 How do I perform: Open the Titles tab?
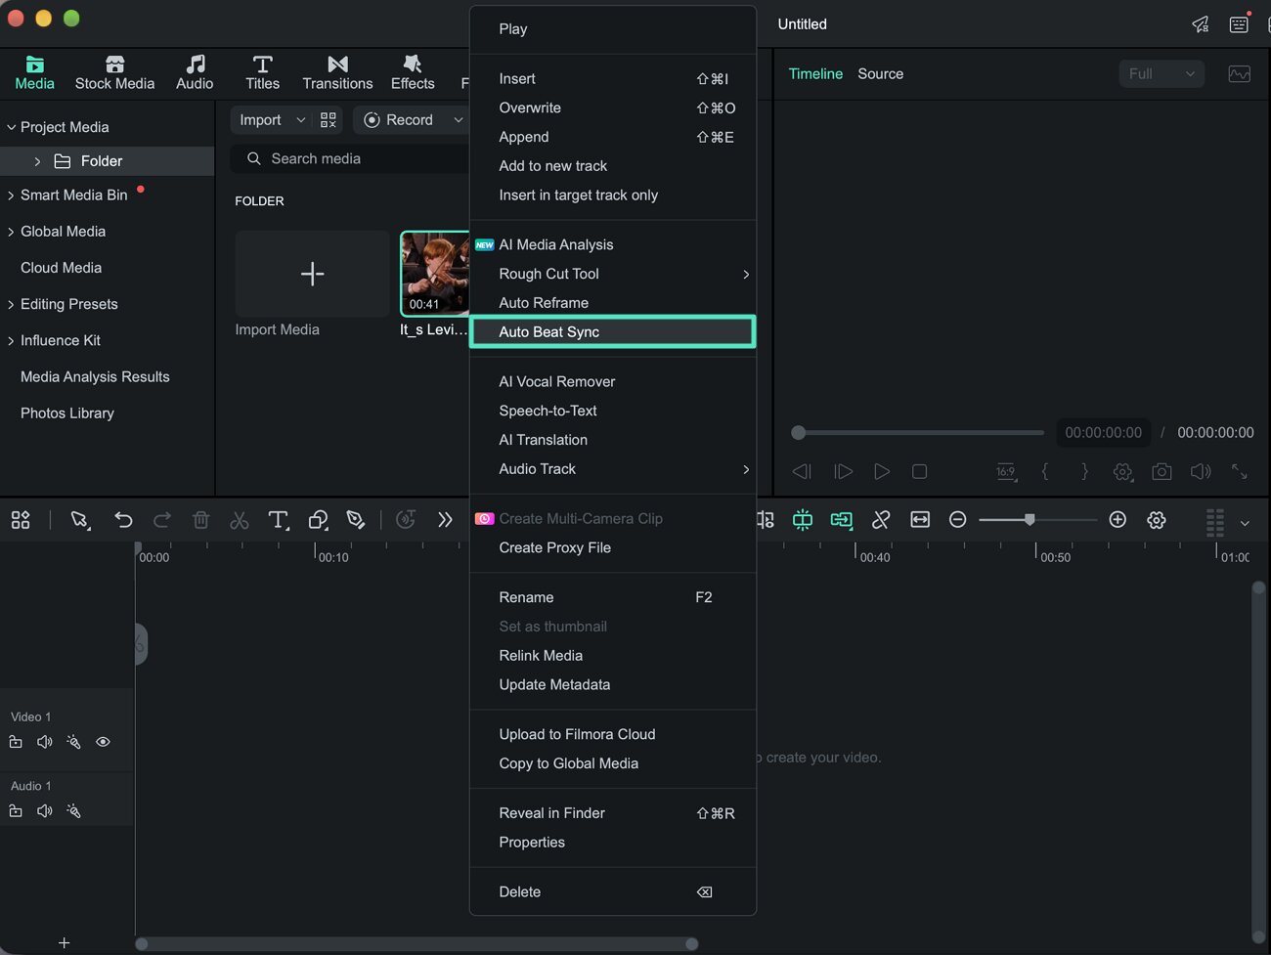pos(262,73)
